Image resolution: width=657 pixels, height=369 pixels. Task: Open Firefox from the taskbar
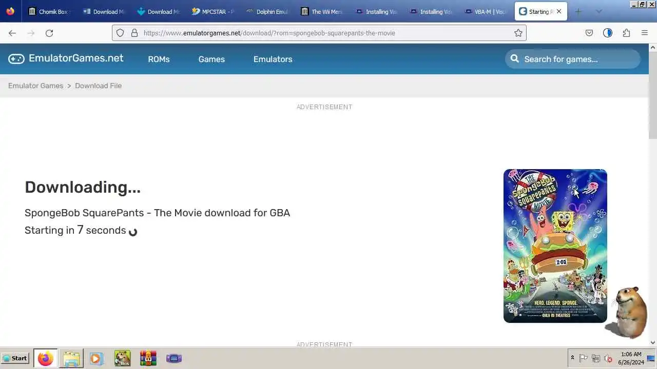[x=45, y=358]
